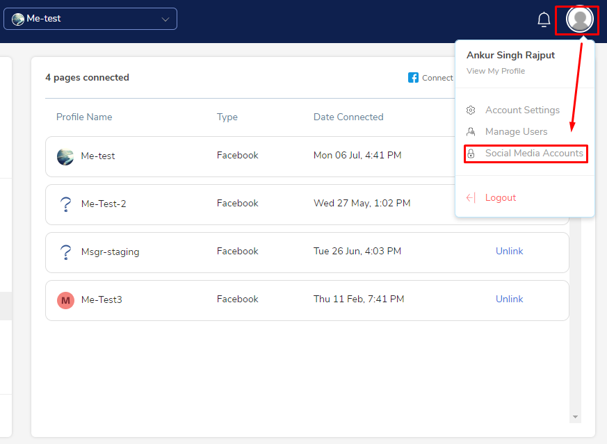Click the question mark avatar for Msgr-staging
This screenshot has width=607, height=444.
[x=66, y=252]
